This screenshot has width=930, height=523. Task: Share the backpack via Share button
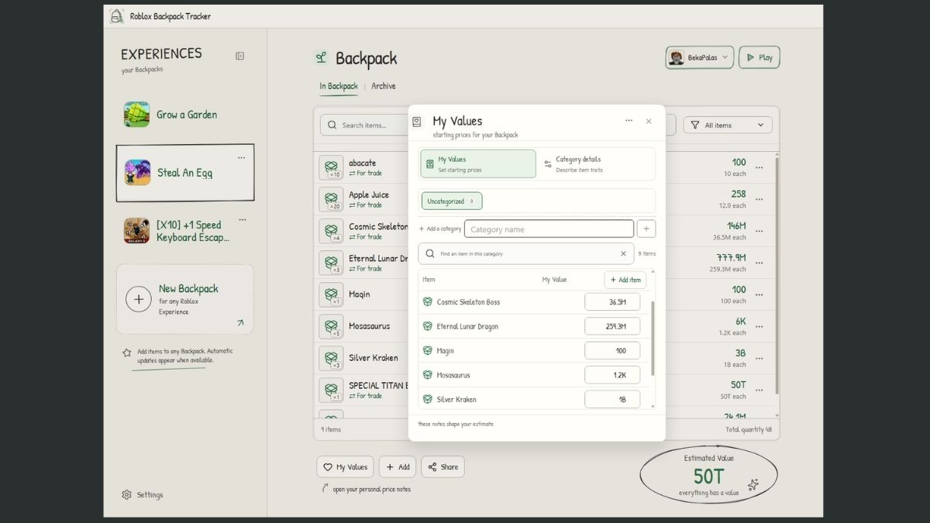(x=443, y=467)
